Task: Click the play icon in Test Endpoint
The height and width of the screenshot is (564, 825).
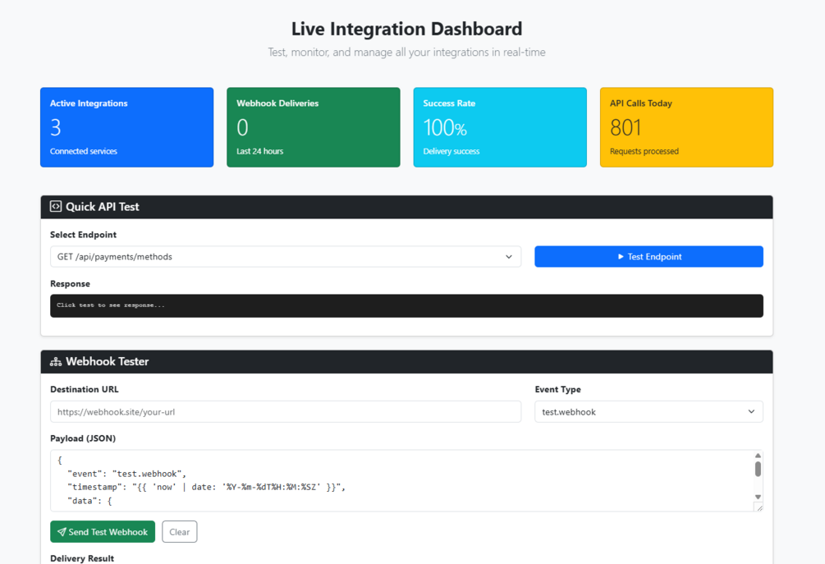Action: pos(621,257)
